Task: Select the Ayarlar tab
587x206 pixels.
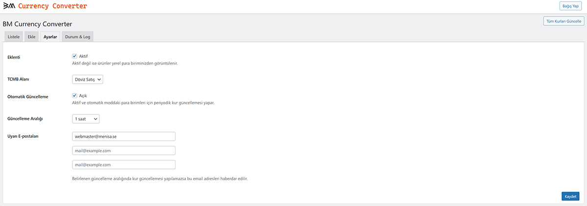Action: (50, 37)
